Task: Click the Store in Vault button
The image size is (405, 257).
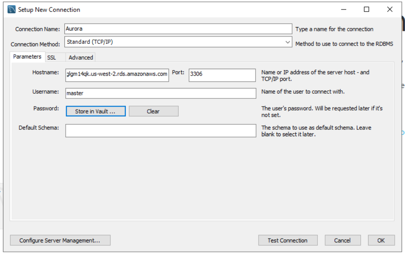Action: [x=96, y=111]
